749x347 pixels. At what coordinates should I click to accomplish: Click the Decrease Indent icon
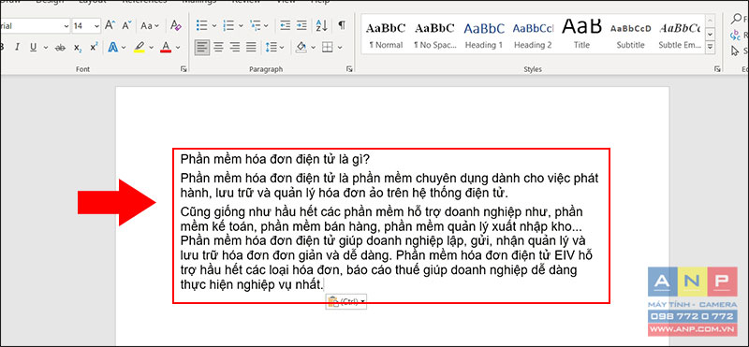286,26
